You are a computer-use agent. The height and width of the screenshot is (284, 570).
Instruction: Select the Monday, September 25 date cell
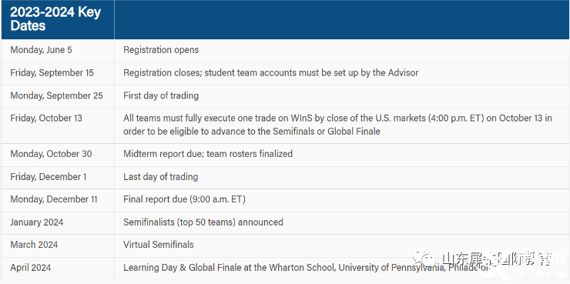(56, 95)
